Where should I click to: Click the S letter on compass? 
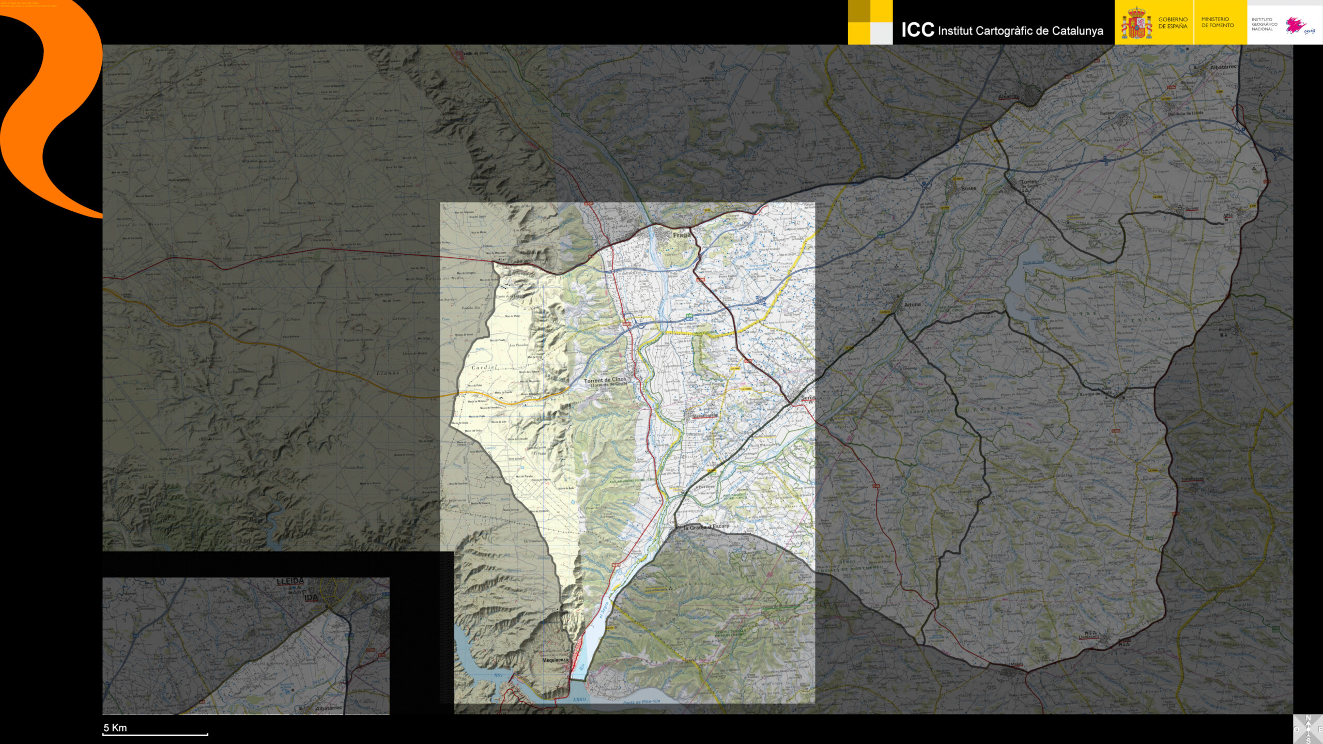pos(1309,741)
